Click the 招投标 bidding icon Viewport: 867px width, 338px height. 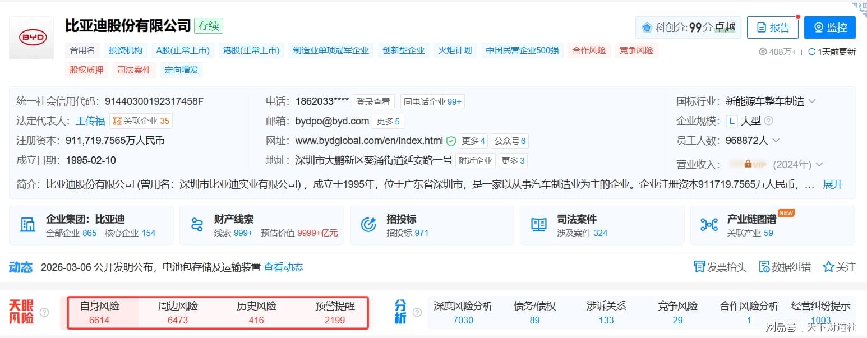(x=368, y=225)
